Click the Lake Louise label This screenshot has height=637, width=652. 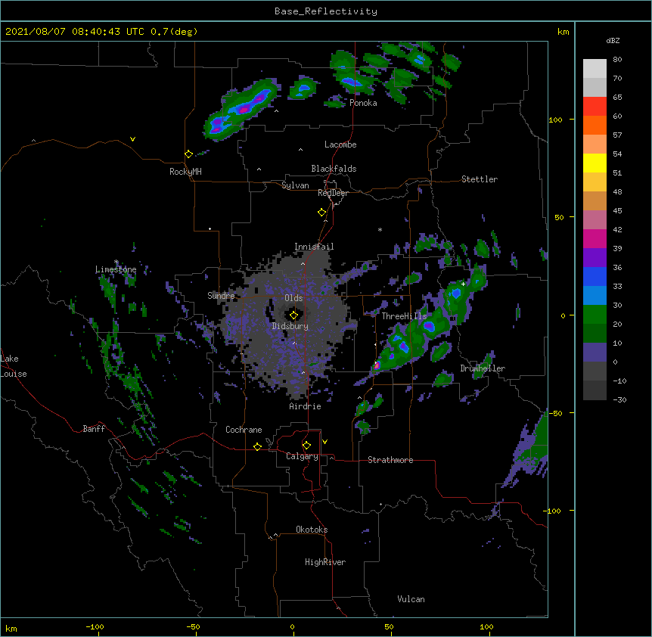coord(14,366)
